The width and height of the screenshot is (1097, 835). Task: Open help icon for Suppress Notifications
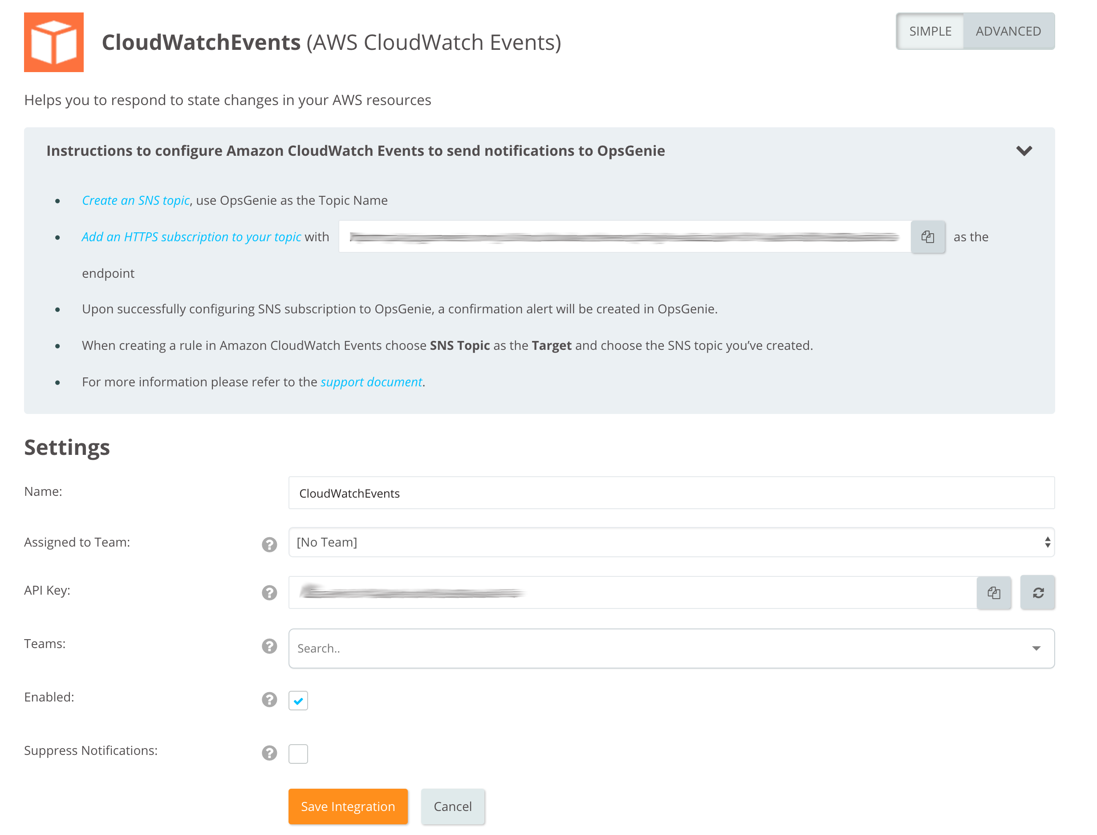[x=269, y=753]
